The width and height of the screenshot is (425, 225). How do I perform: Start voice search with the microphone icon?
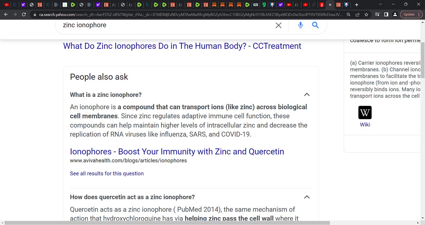(300, 25)
